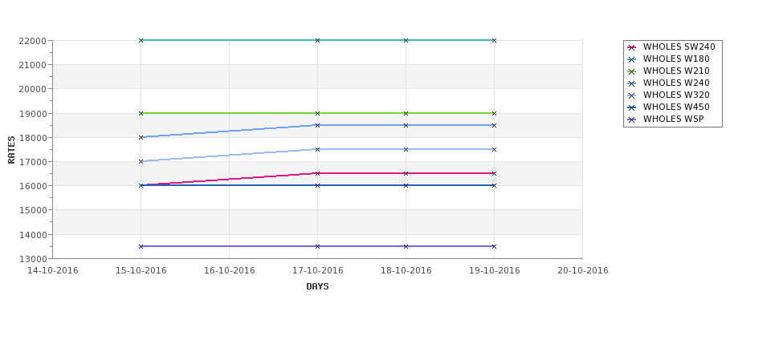Click the RATES axis title

point(11,150)
